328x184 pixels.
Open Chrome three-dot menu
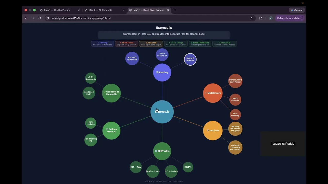coord(302,18)
